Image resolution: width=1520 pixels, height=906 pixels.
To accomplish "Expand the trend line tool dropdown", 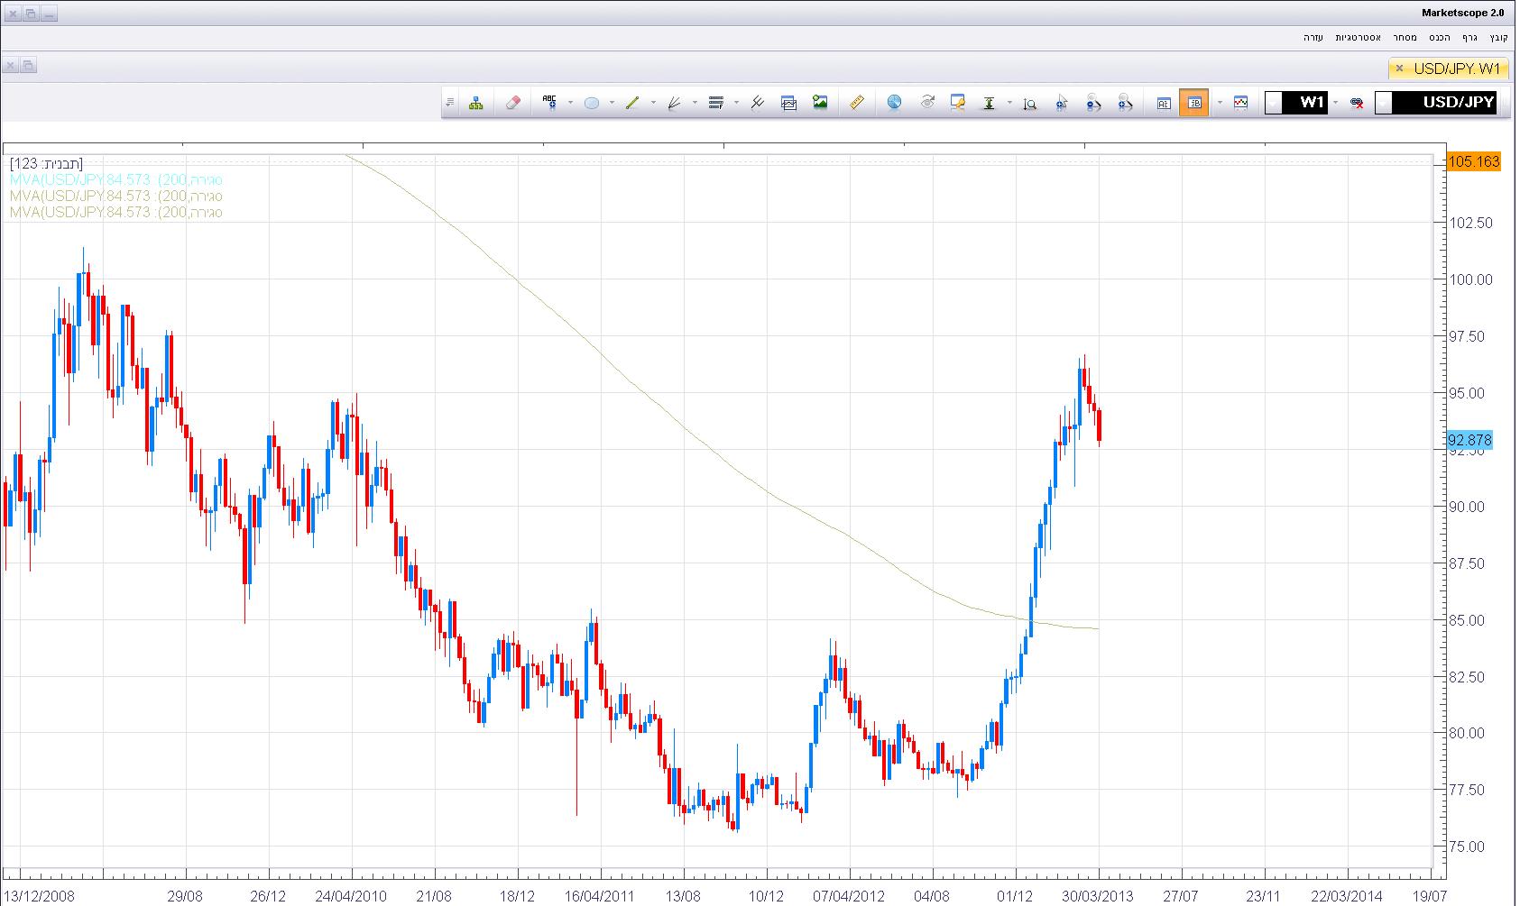I will point(653,103).
